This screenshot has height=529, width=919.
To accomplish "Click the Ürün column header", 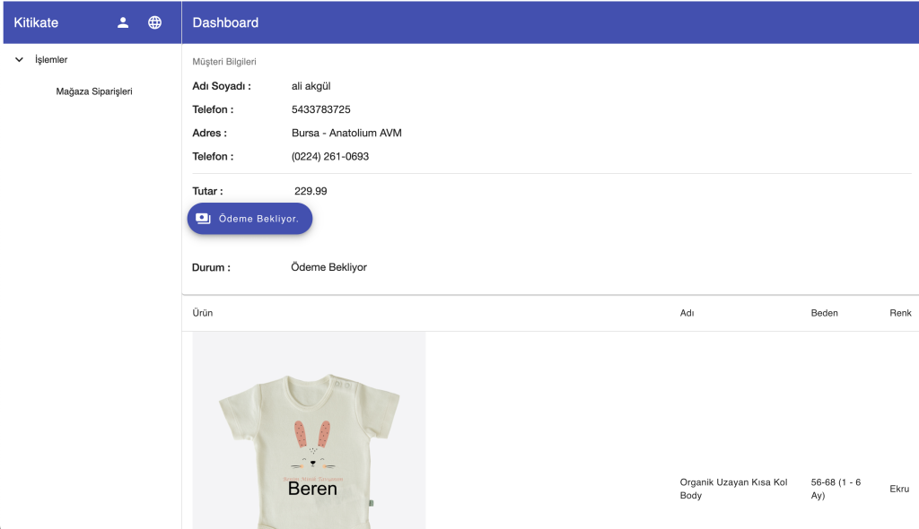I will [203, 313].
